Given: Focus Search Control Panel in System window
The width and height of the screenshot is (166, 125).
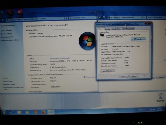Looking at the screenshot, I should pyautogui.click(x=82, y=18).
